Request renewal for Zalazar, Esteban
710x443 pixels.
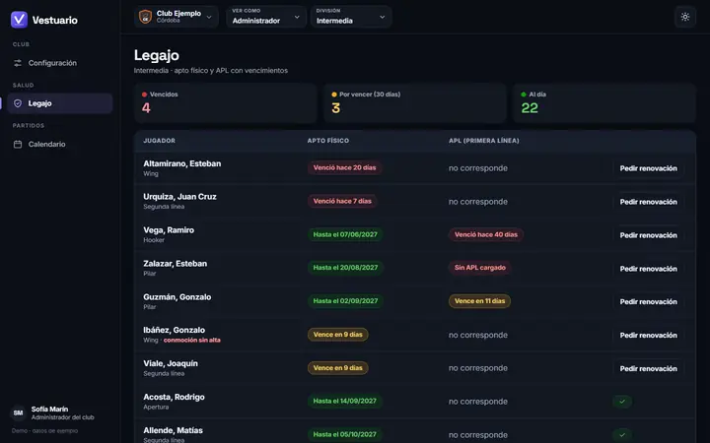tap(649, 269)
